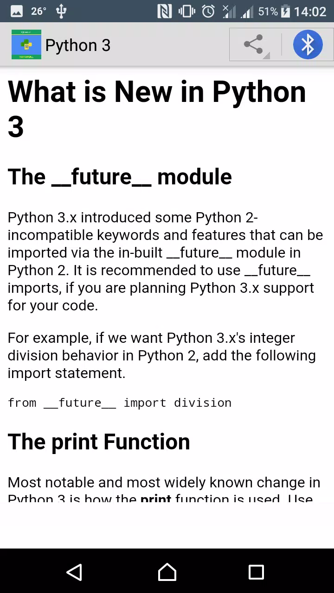The image size is (334, 593).
Task: Tap the 14:02 clock in the status bar
Action: tap(310, 11)
